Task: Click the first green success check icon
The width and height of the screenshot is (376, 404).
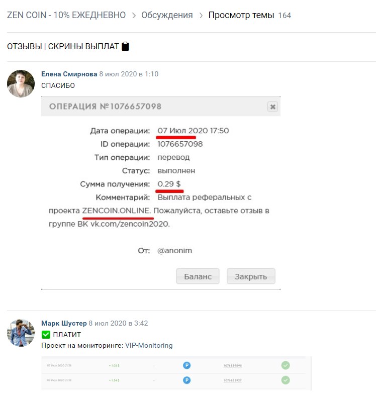Action: [286, 365]
